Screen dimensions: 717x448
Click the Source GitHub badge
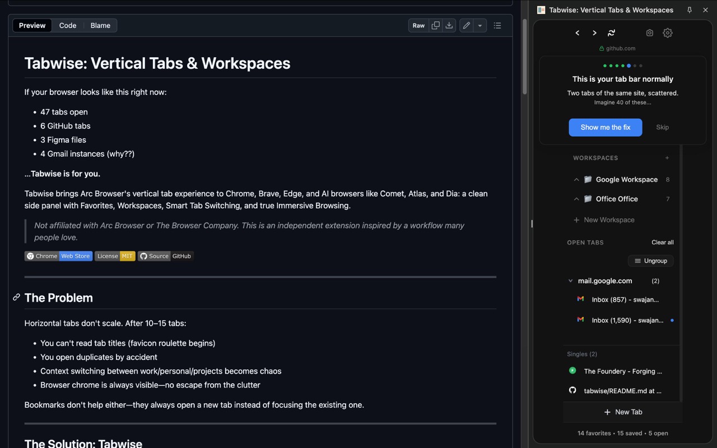[x=166, y=256]
